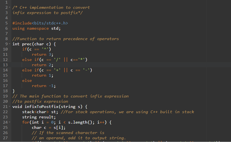Image resolution: width=231 pixels, height=142 pixels.
Task: Click the 'stack<char> st;' declaration
Action: (x=40, y=112)
